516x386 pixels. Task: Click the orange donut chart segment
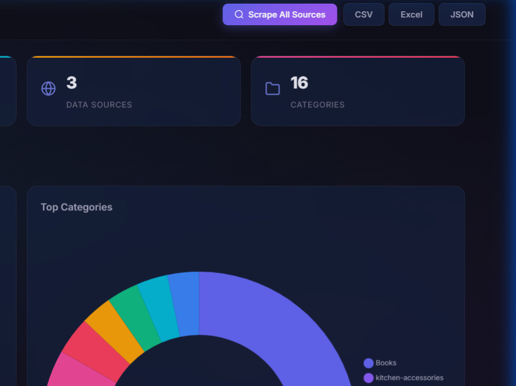point(115,333)
